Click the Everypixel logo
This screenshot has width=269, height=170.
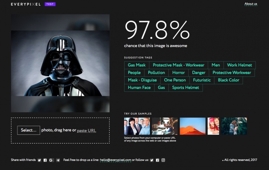26,4
